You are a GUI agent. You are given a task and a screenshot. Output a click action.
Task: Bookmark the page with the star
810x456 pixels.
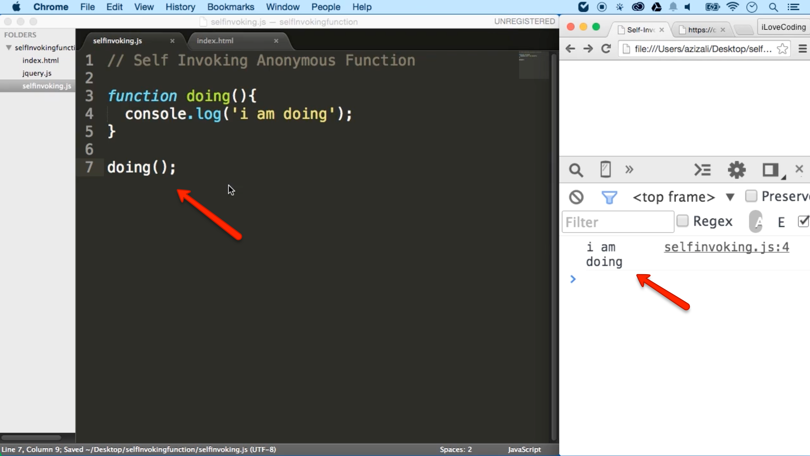click(782, 49)
